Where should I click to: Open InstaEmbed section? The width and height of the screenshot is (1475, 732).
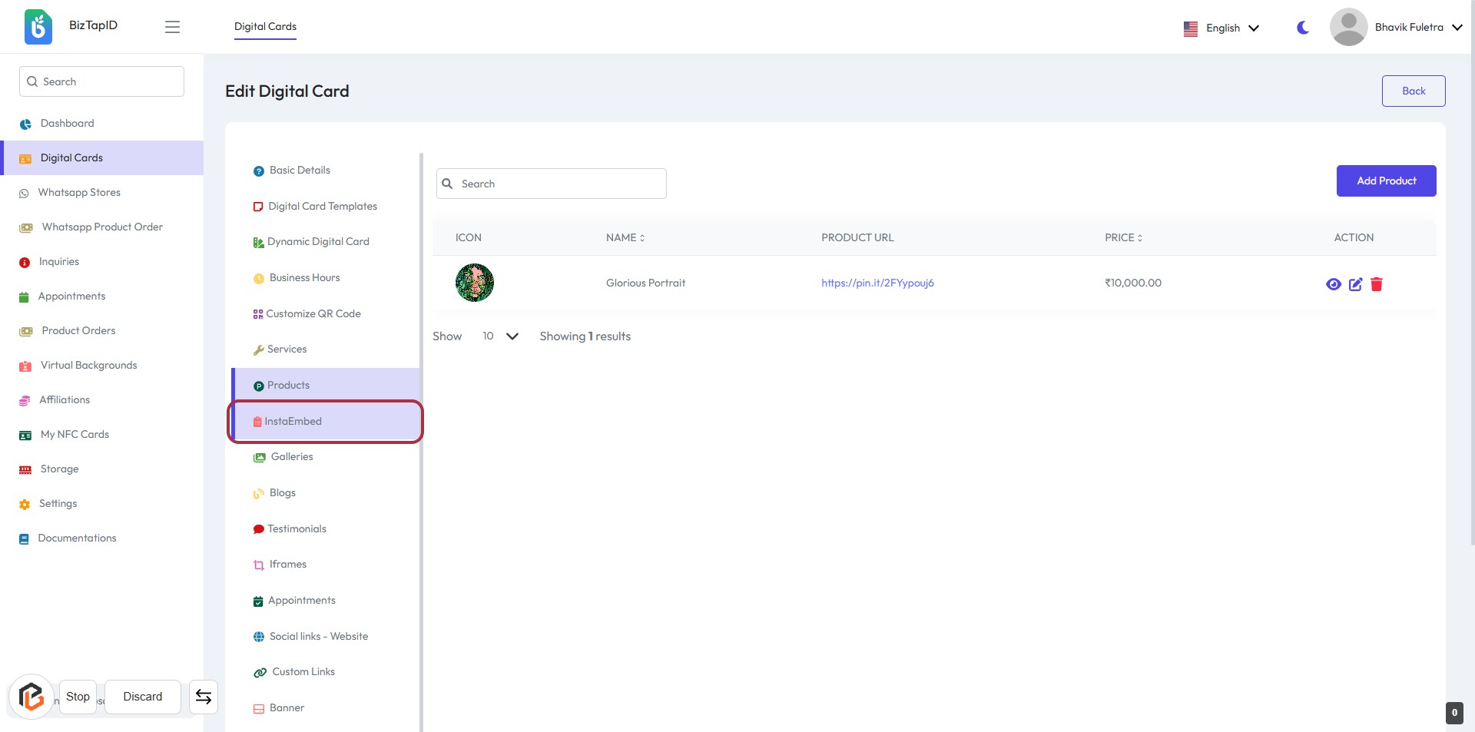pos(293,421)
